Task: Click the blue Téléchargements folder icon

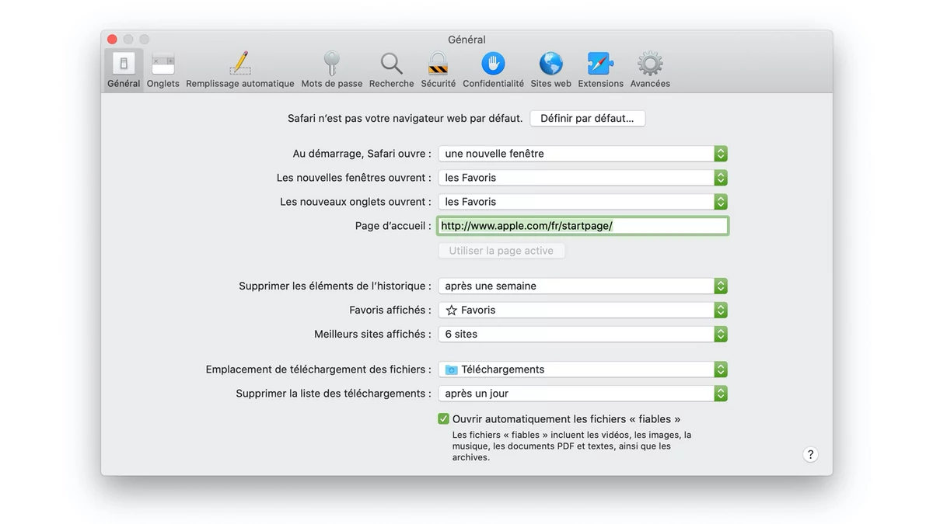Action: click(452, 370)
